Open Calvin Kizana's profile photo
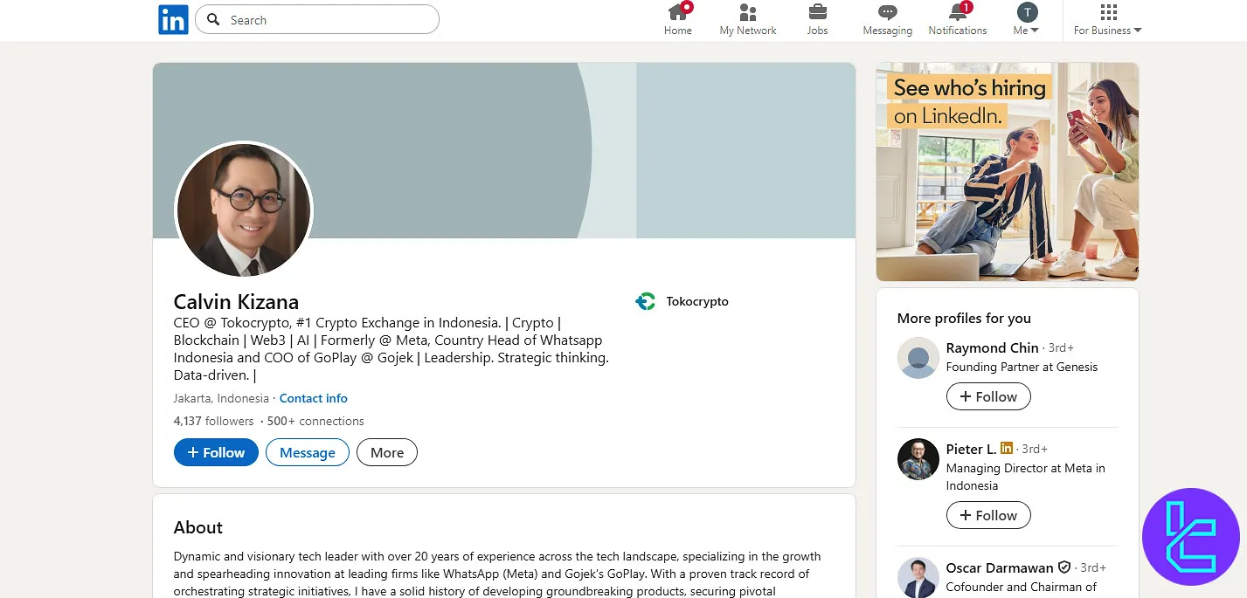Image resolution: width=1247 pixels, height=598 pixels. pyautogui.click(x=244, y=210)
